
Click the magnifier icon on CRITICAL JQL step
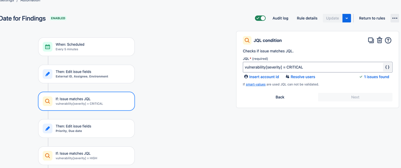click(x=48, y=101)
